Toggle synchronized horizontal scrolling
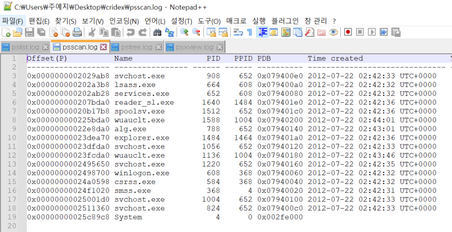452x232 pixels. tap(223, 32)
